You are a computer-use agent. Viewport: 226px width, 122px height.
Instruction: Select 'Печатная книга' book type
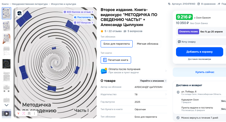(x=116, y=60)
